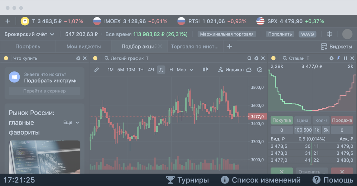
Task: Open Индикат indicators menu
Action: (x=231, y=70)
